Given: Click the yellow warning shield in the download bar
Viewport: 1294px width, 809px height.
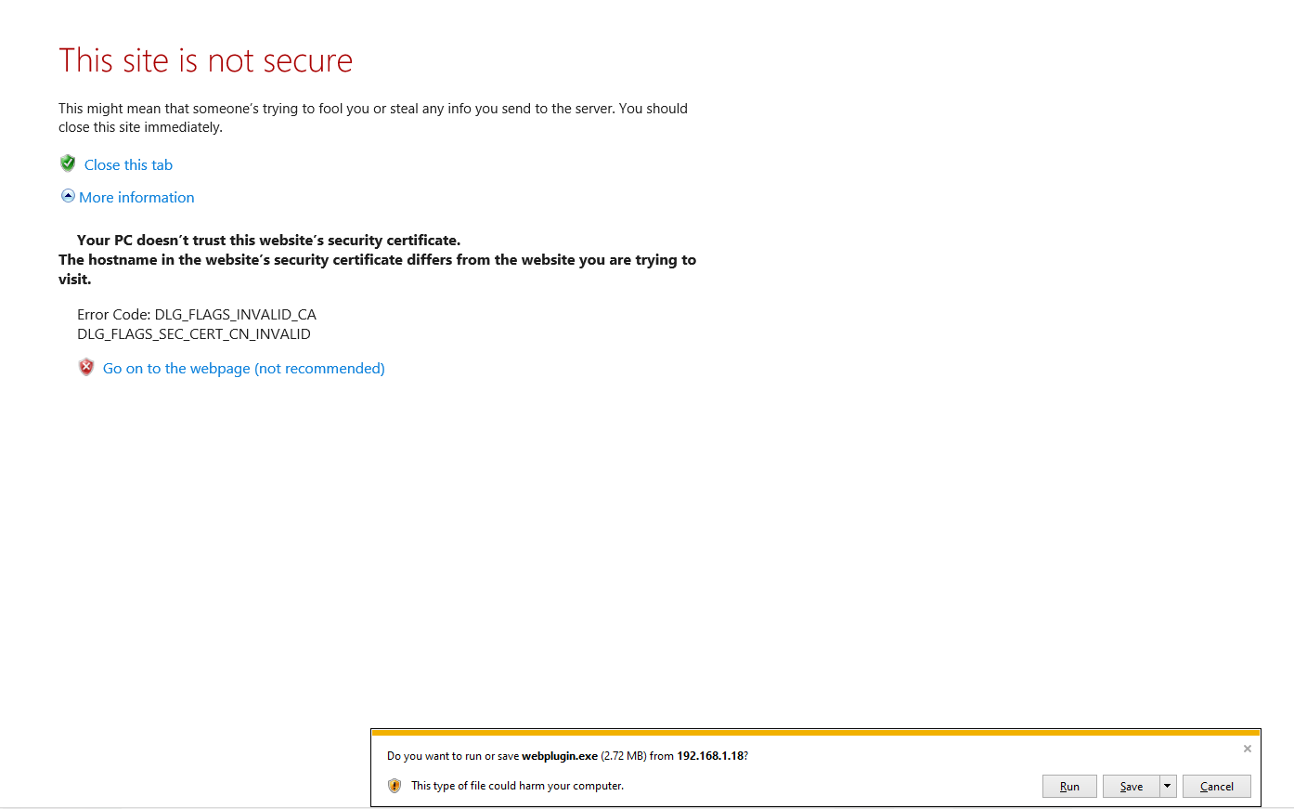Looking at the screenshot, I should [x=395, y=786].
